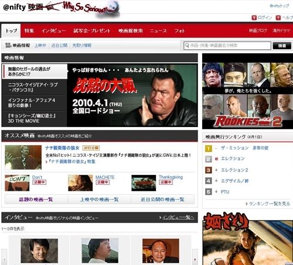Open the ナチ親衛隊の狼女 title link
The width and height of the screenshot is (293, 265).
pos(62,148)
